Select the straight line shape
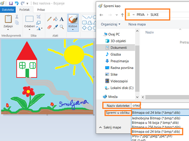This screenshot has height=141, width=189. (84, 17)
